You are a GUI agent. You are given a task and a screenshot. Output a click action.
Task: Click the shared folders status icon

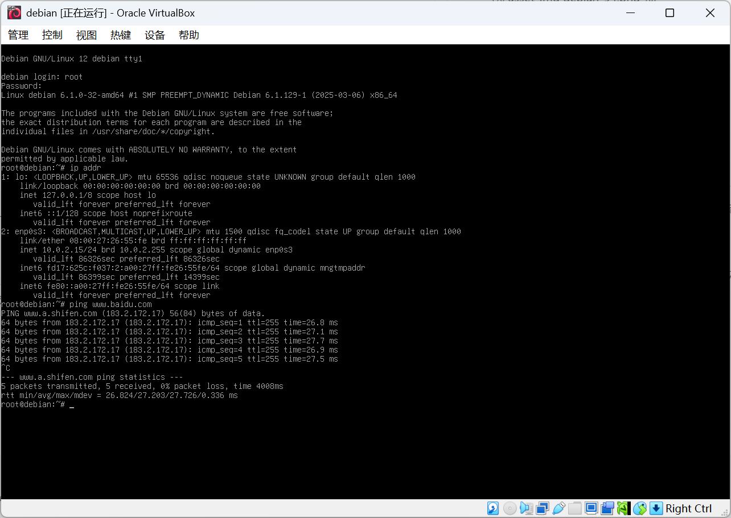coord(575,508)
